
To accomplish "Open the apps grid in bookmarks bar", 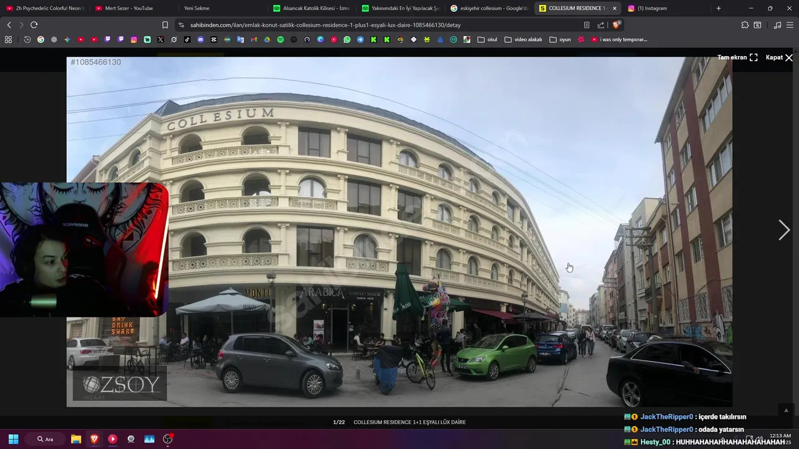I will 8,39.
